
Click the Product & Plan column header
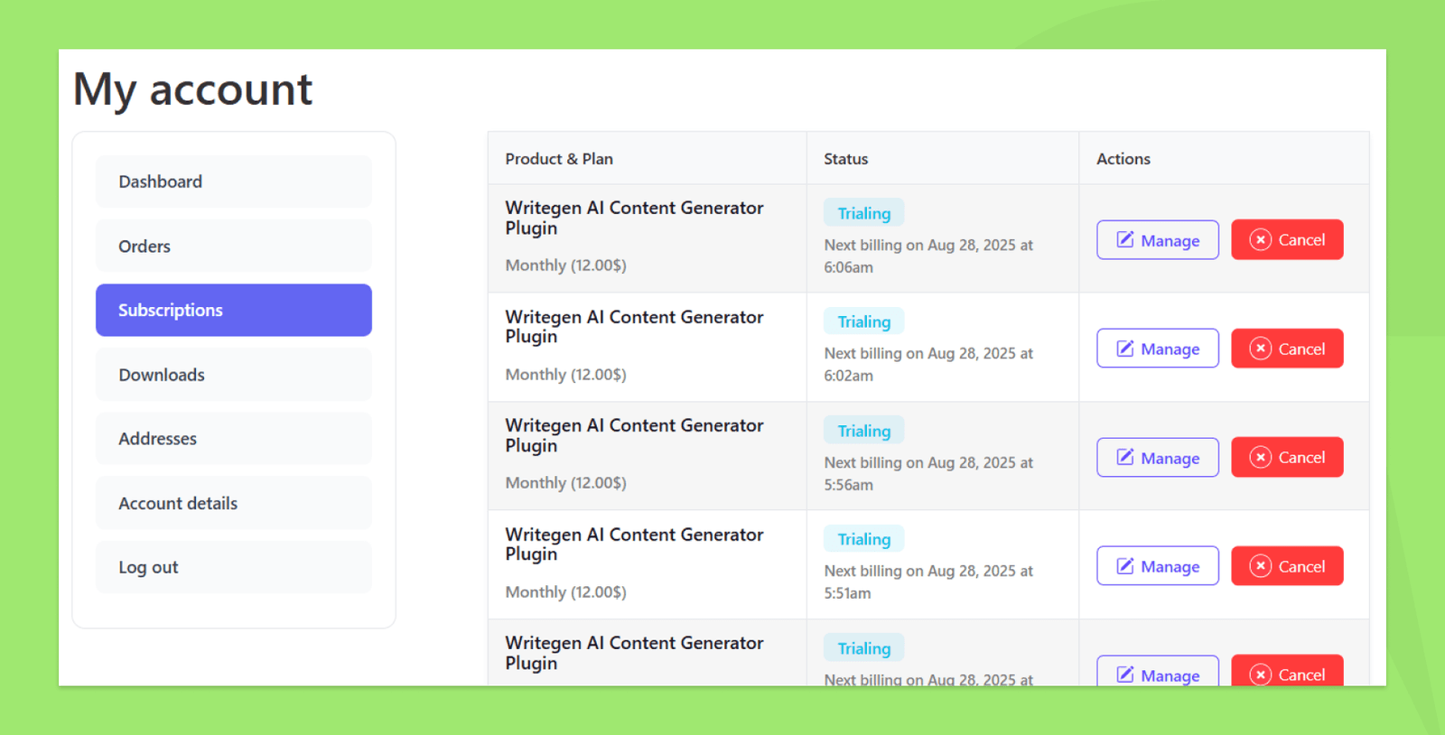pyautogui.click(x=559, y=159)
